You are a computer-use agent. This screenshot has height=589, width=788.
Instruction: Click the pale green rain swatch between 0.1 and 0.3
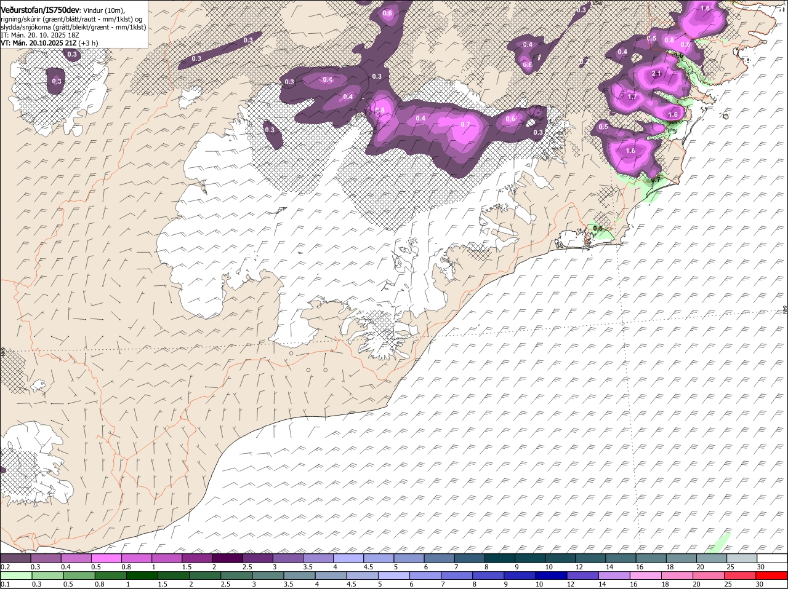pyautogui.click(x=15, y=576)
